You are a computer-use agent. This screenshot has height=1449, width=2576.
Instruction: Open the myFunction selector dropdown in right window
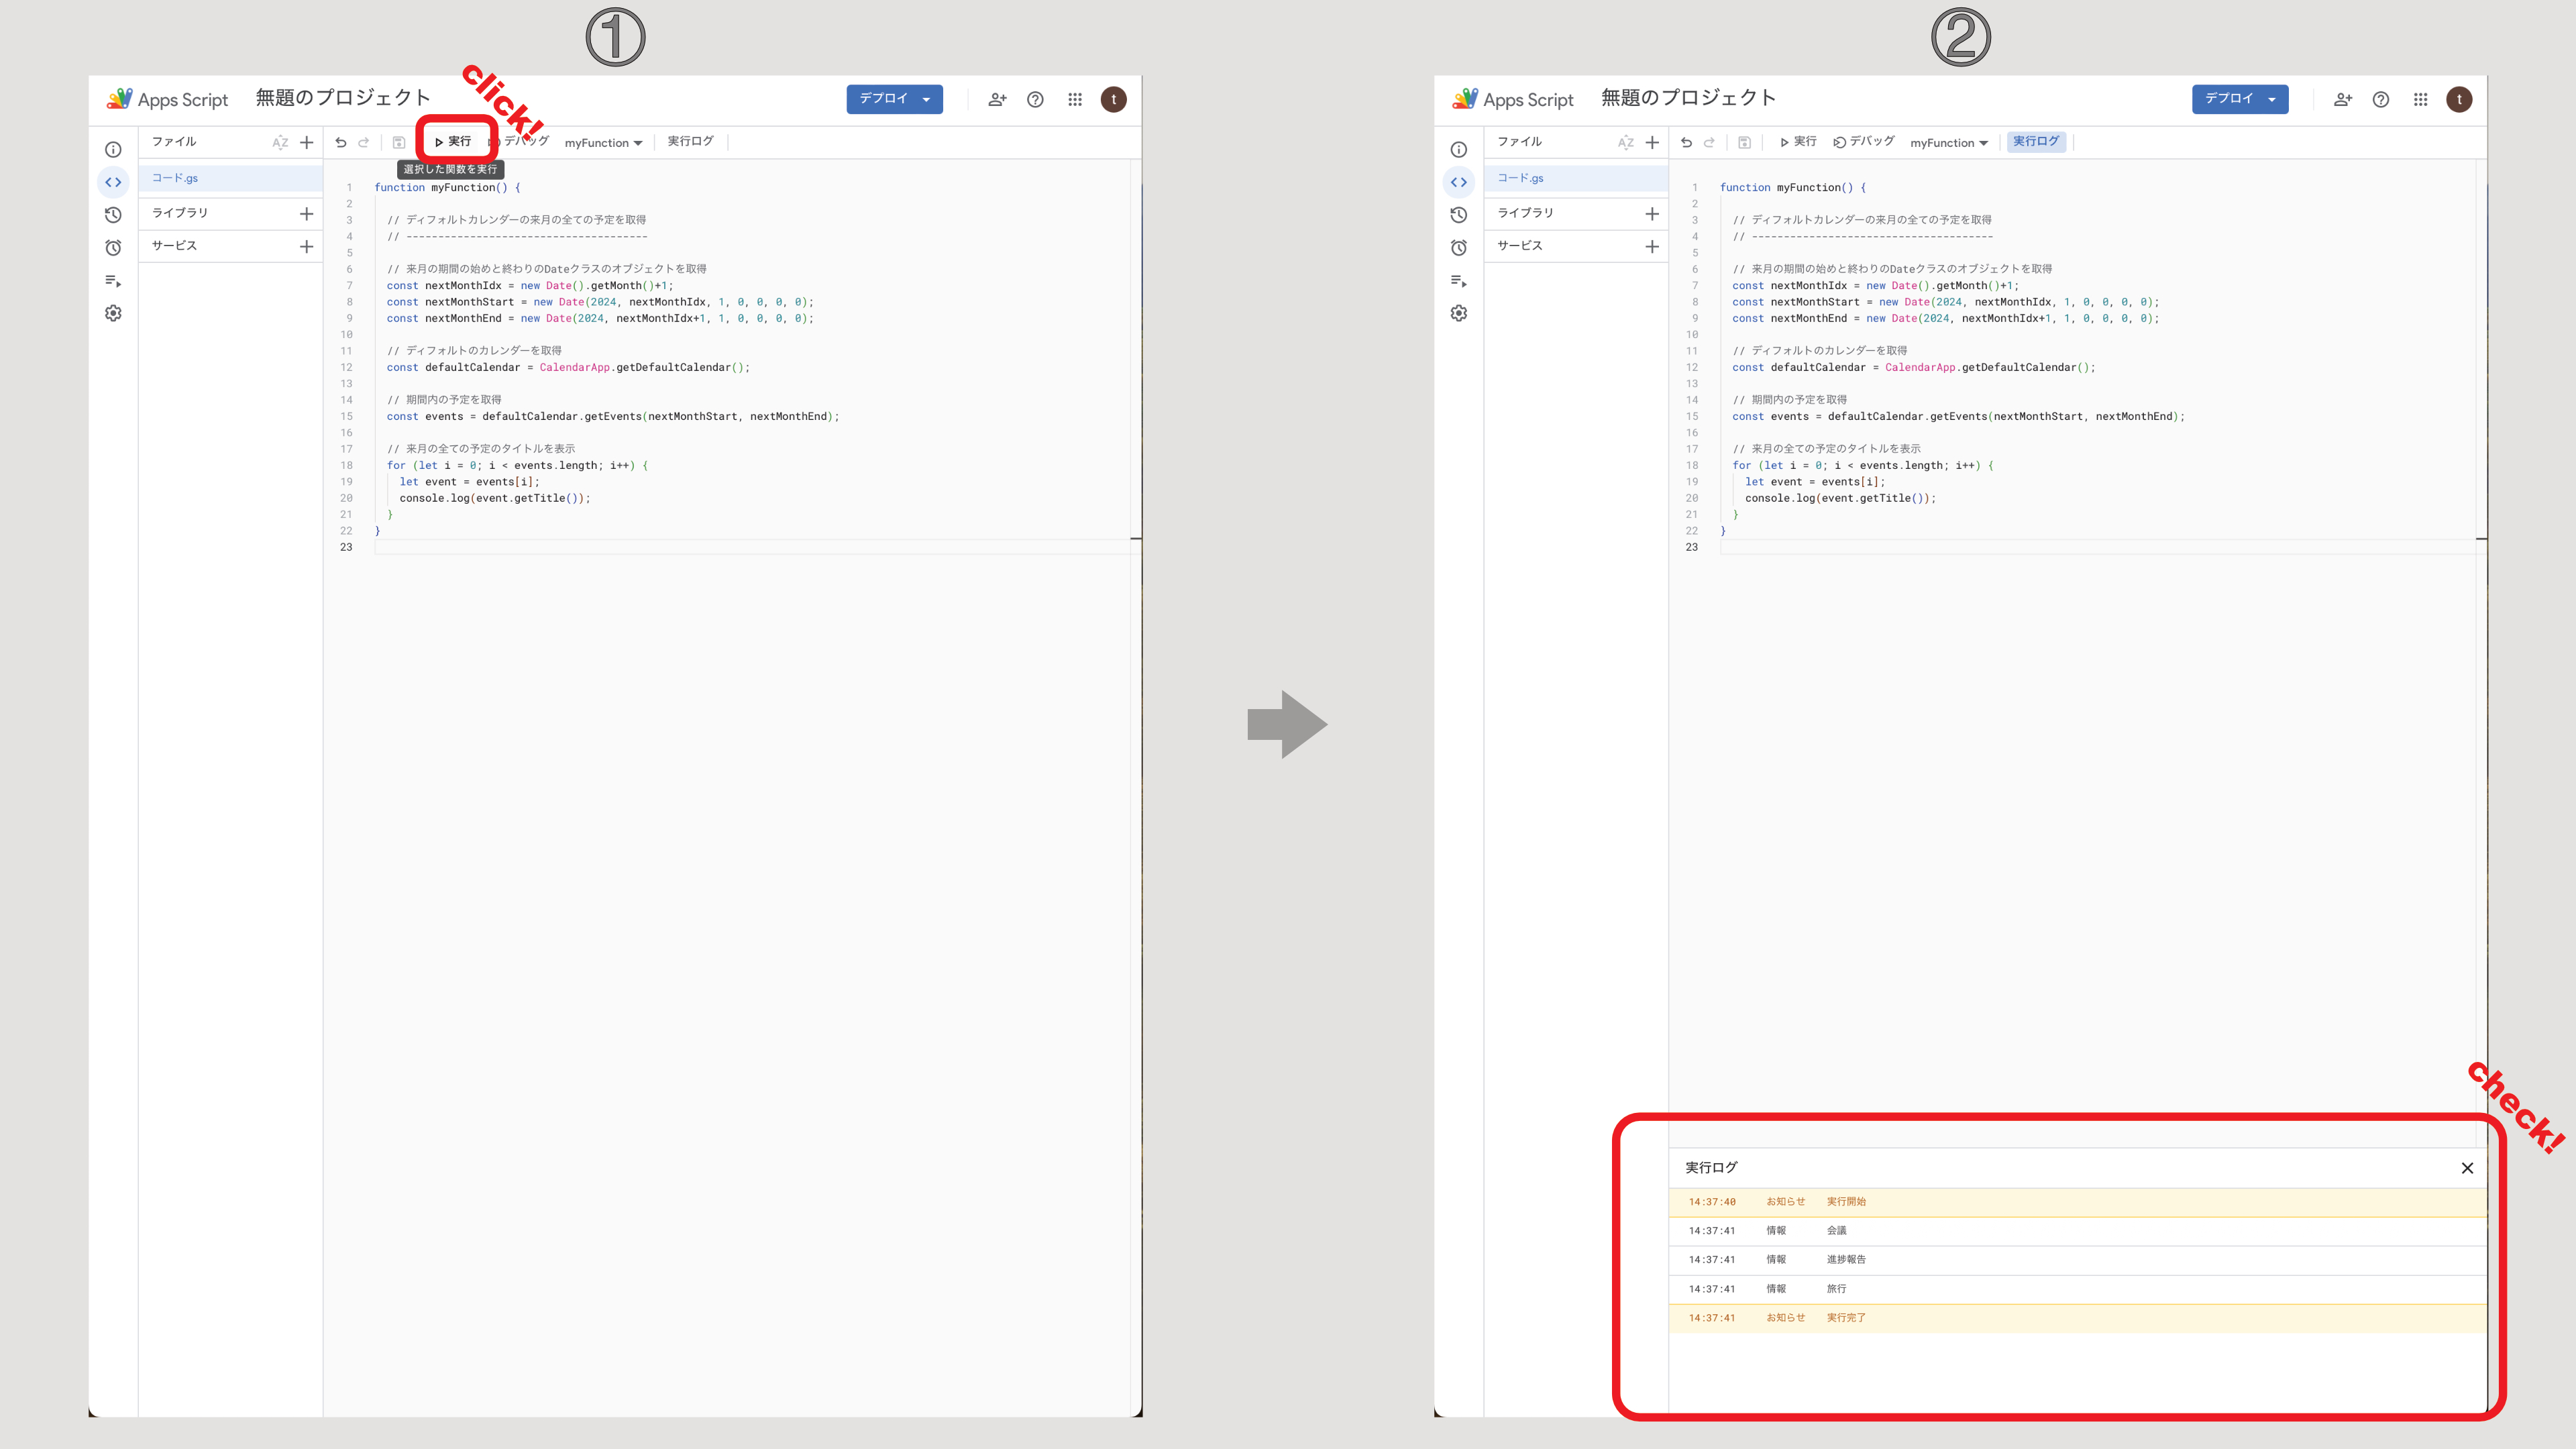(x=1949, y=143)
